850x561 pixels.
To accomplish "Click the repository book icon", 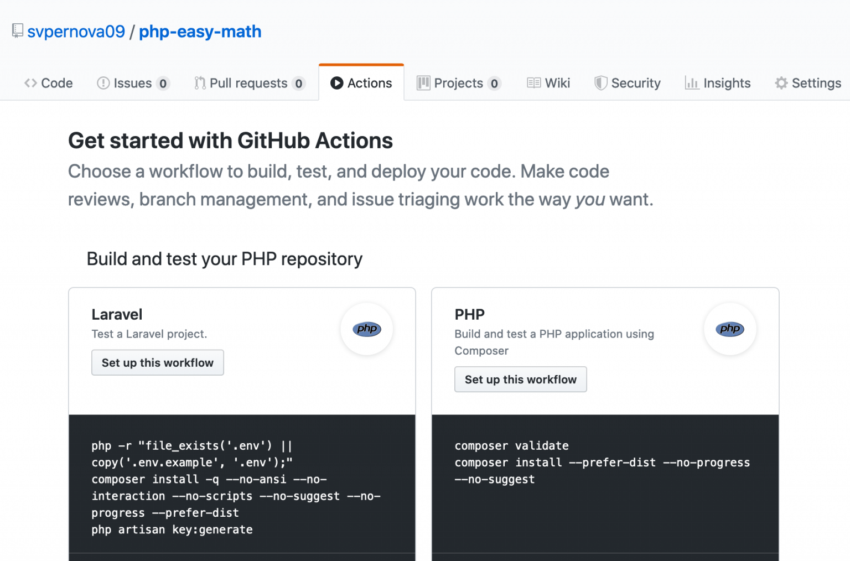I will [x=18, y=31].
